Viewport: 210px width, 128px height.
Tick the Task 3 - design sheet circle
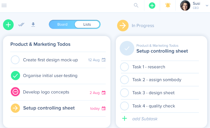pyautogui.click(x=124, y=93)
